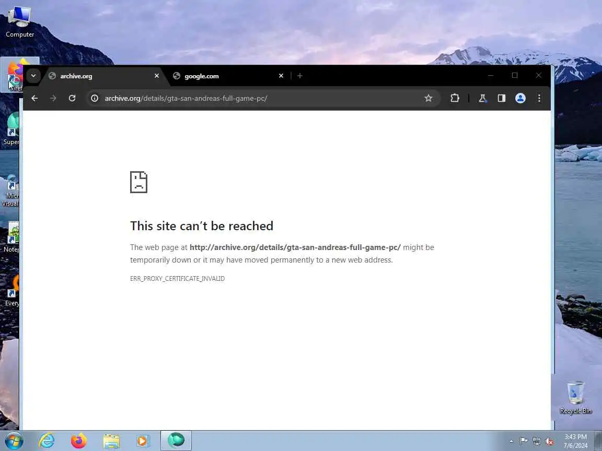Minimize the browser window
This screenshot has width=602, height=451.
coord(490,76)
